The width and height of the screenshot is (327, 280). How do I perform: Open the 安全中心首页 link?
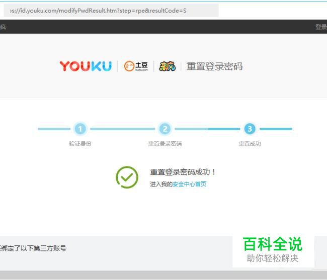(189, 184)
